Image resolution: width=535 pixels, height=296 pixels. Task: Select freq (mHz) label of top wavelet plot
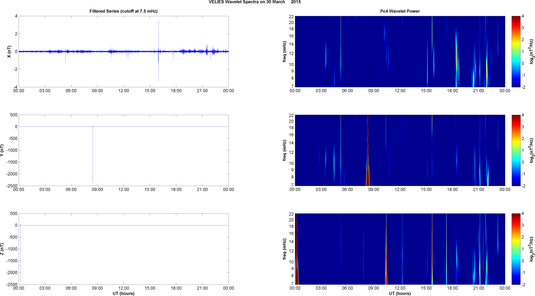click(x=285, y=51)
